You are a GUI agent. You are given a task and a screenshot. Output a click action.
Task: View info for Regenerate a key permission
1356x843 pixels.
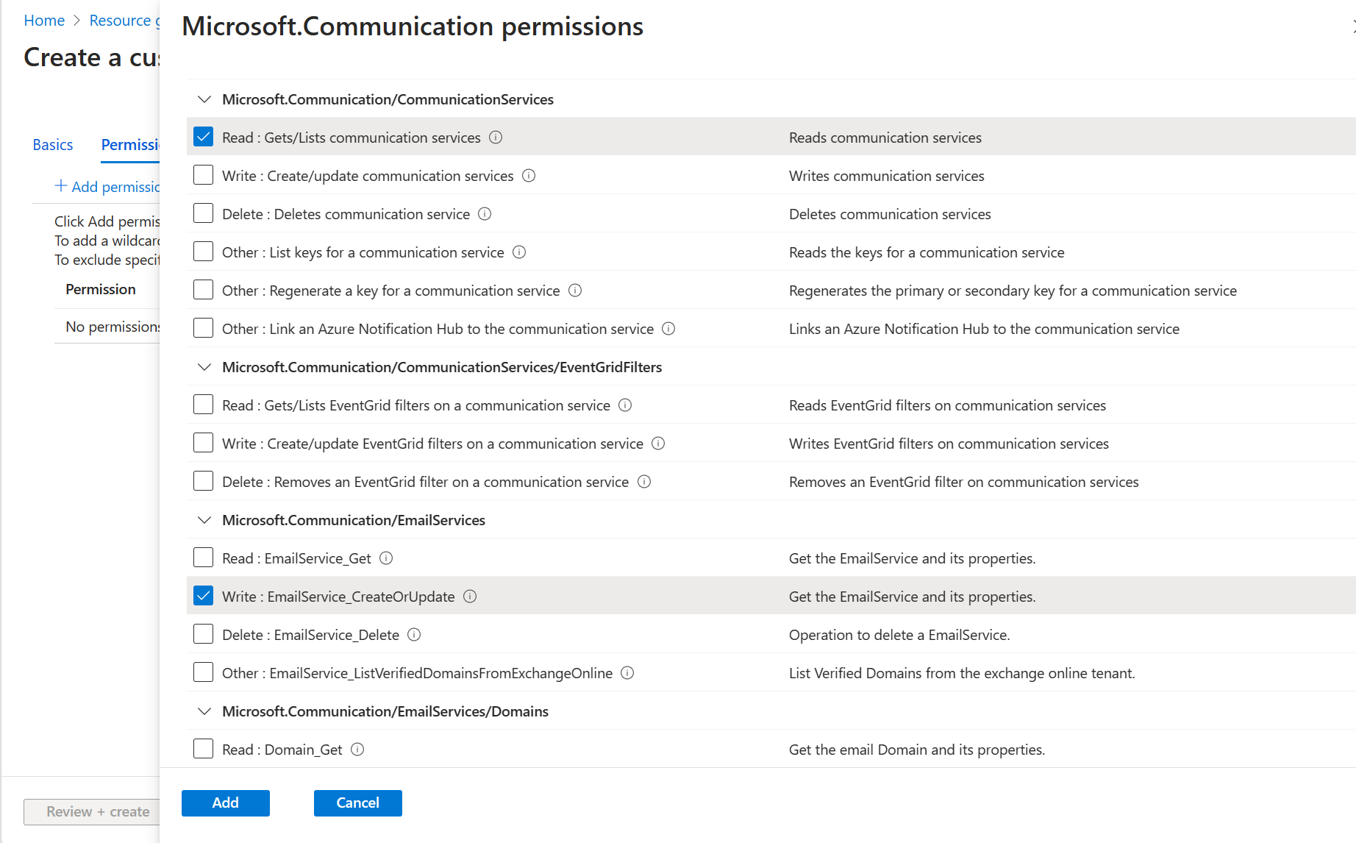click(x=575, y=291)
